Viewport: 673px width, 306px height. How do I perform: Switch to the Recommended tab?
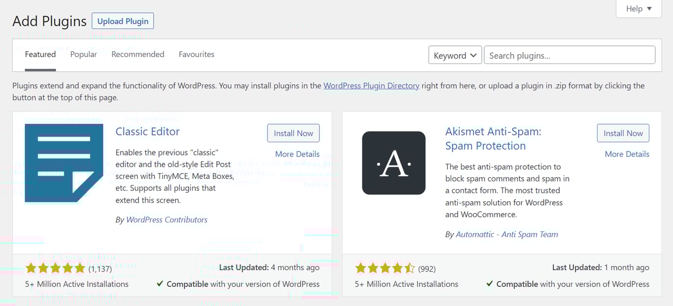click(x=138, y=54)
